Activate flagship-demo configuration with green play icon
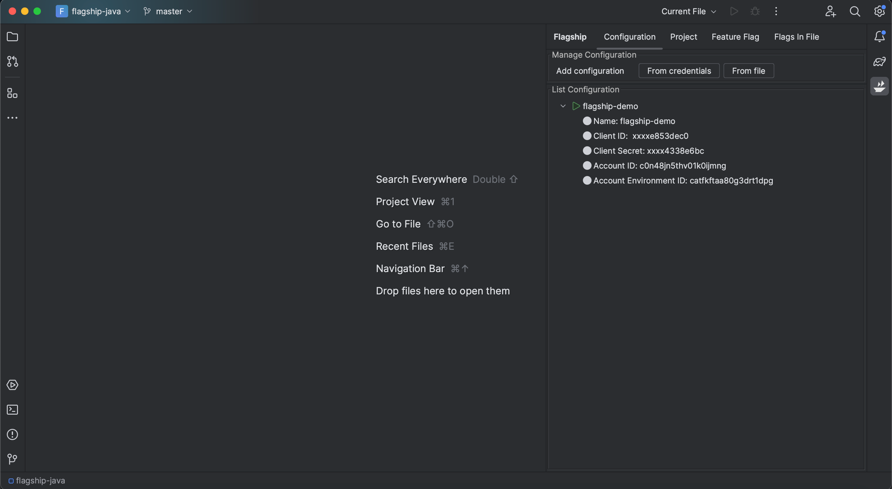892x489 pixels. [576, 106]
